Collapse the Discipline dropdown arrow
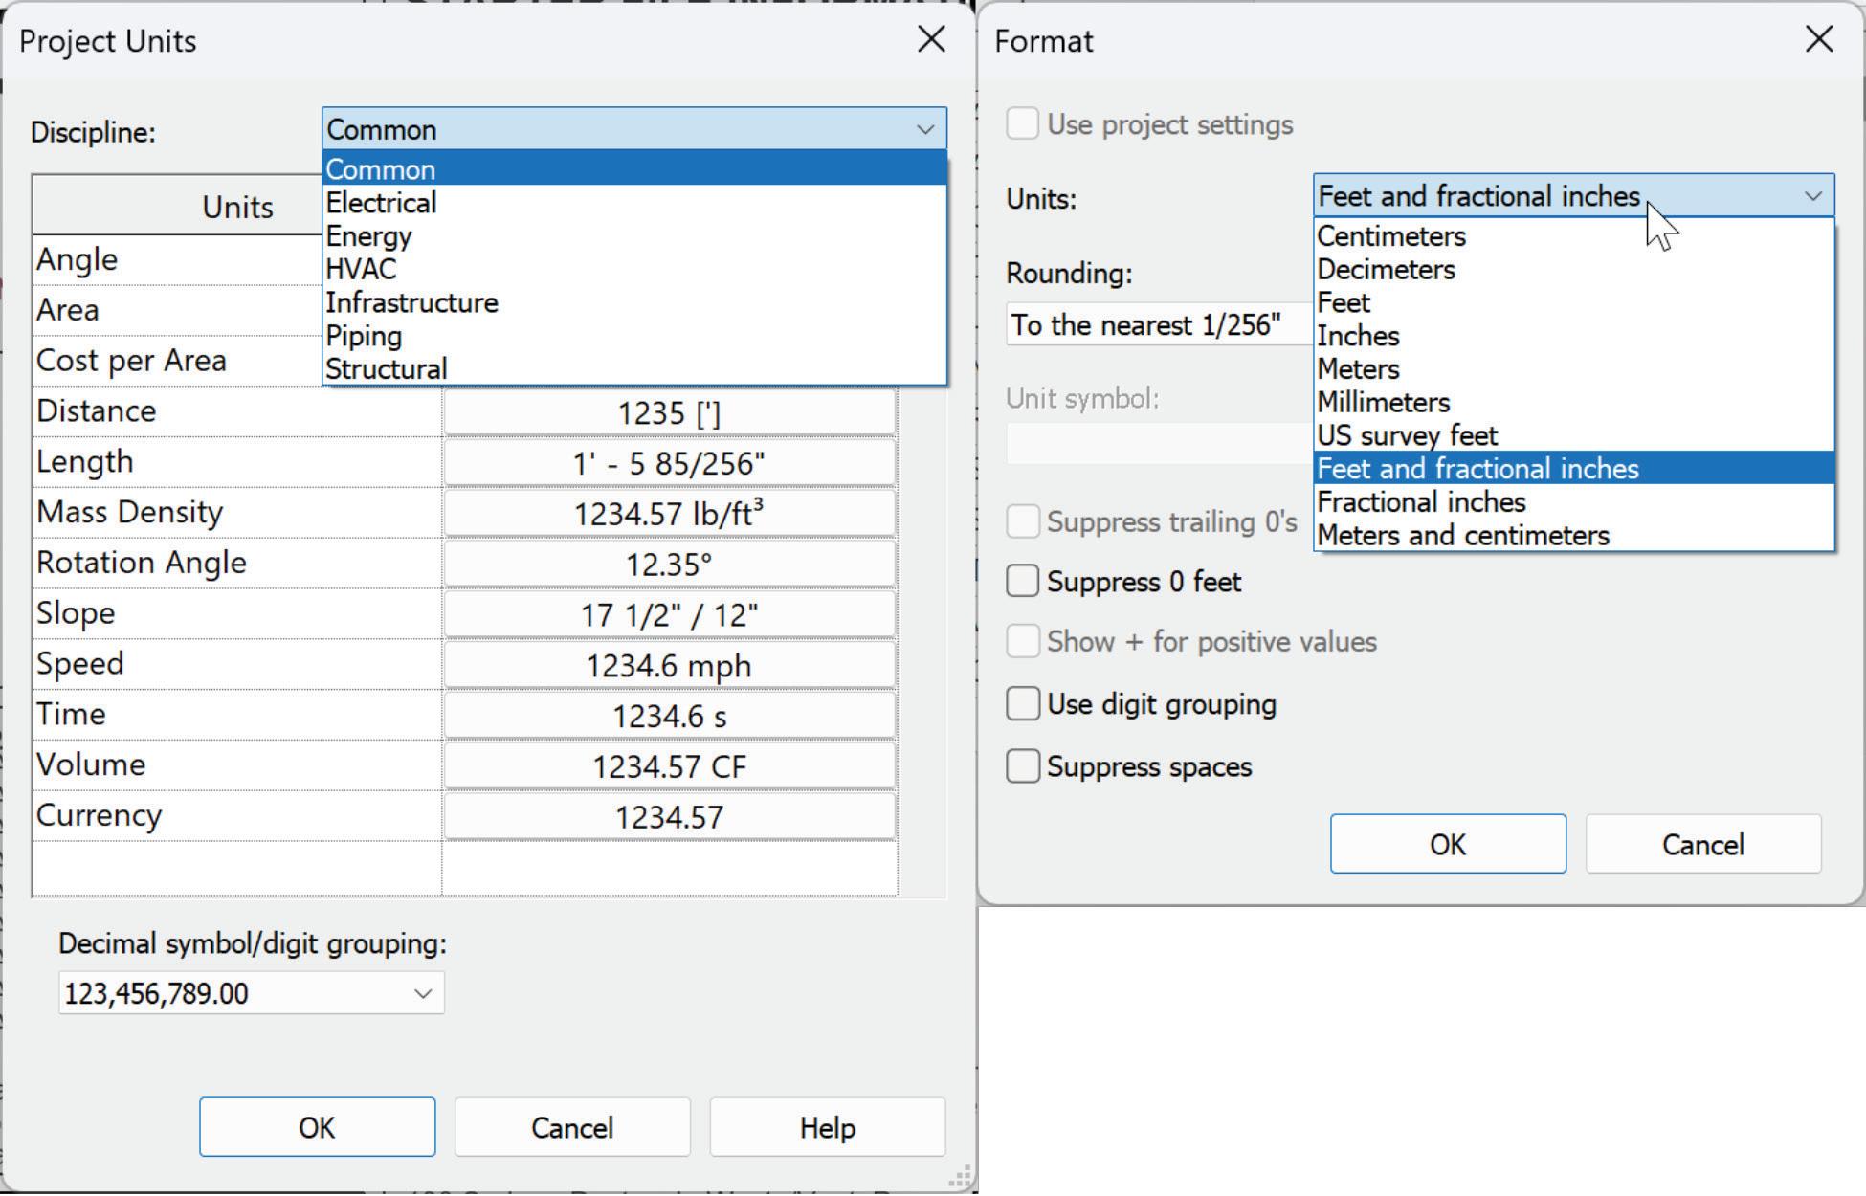Viewport: 1866px width, 1196px height. (x=924, y=129)
